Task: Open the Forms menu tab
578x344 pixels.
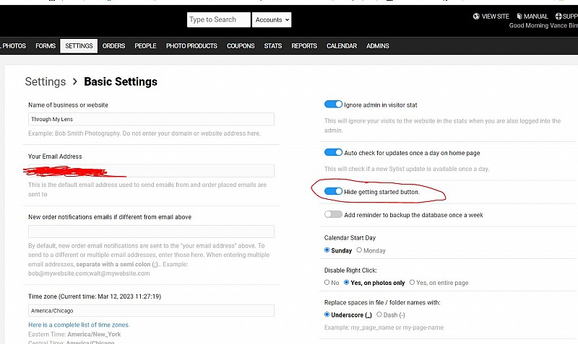Action: 46,46
